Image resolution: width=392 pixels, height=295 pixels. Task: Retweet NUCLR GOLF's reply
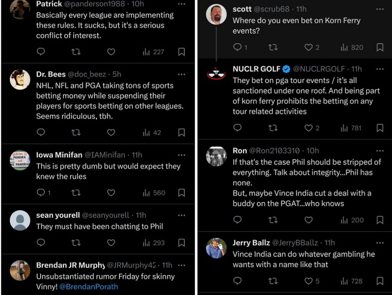coord(273,128)
